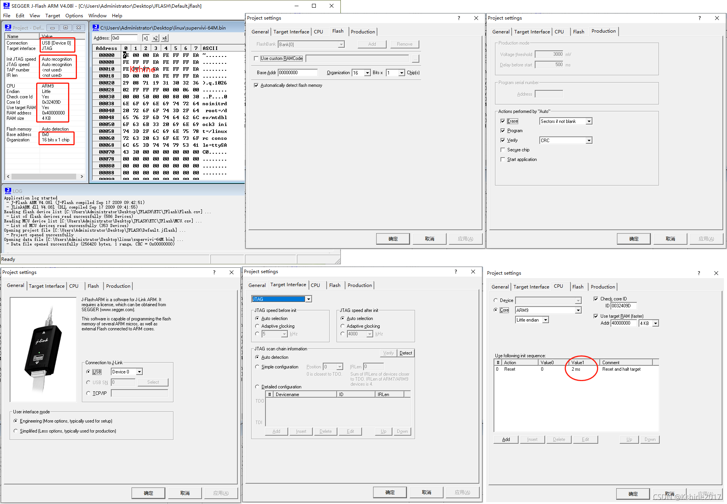
Task: Open the Options menu
Action: coord(74,16)
